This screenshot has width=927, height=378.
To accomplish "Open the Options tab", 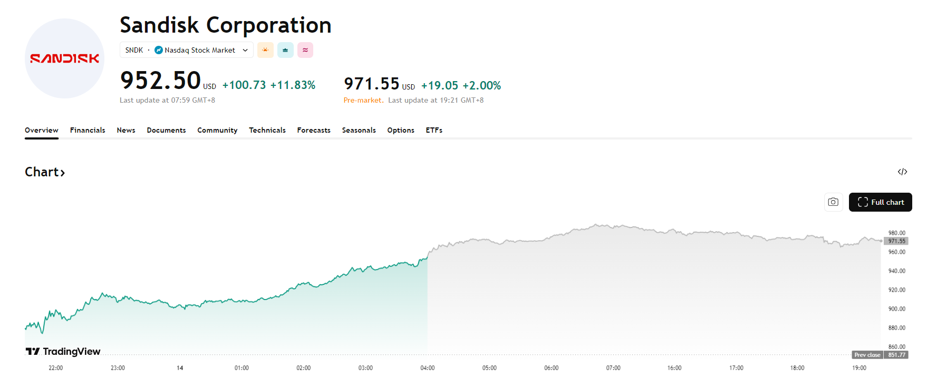I will point(401,130).
